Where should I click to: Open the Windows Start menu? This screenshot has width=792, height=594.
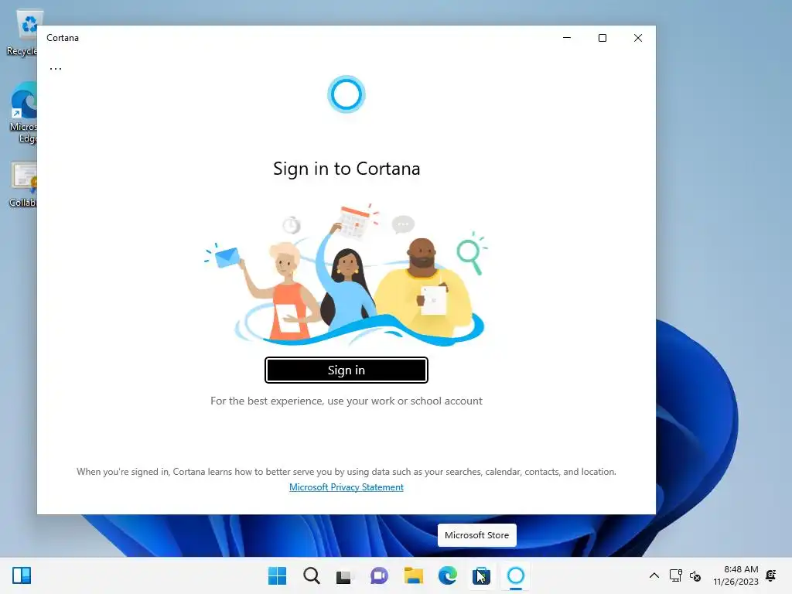[277, 575]
